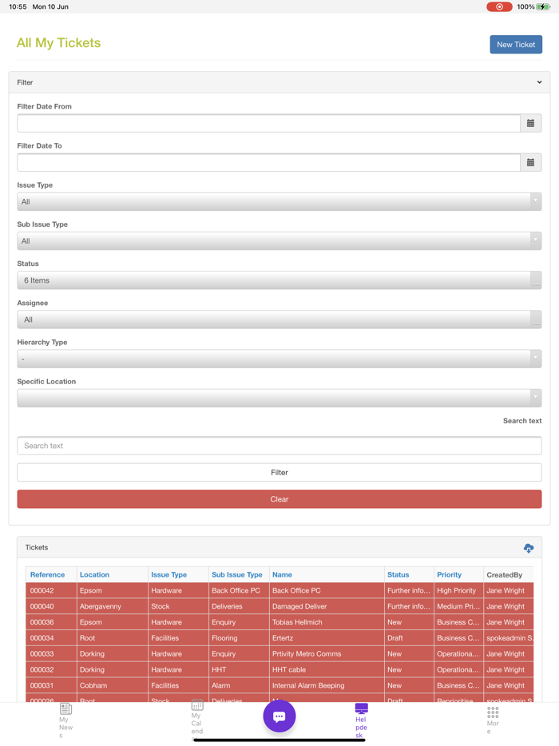Sort tickets by Priority column
559x746 pixels.
(449, 575)
